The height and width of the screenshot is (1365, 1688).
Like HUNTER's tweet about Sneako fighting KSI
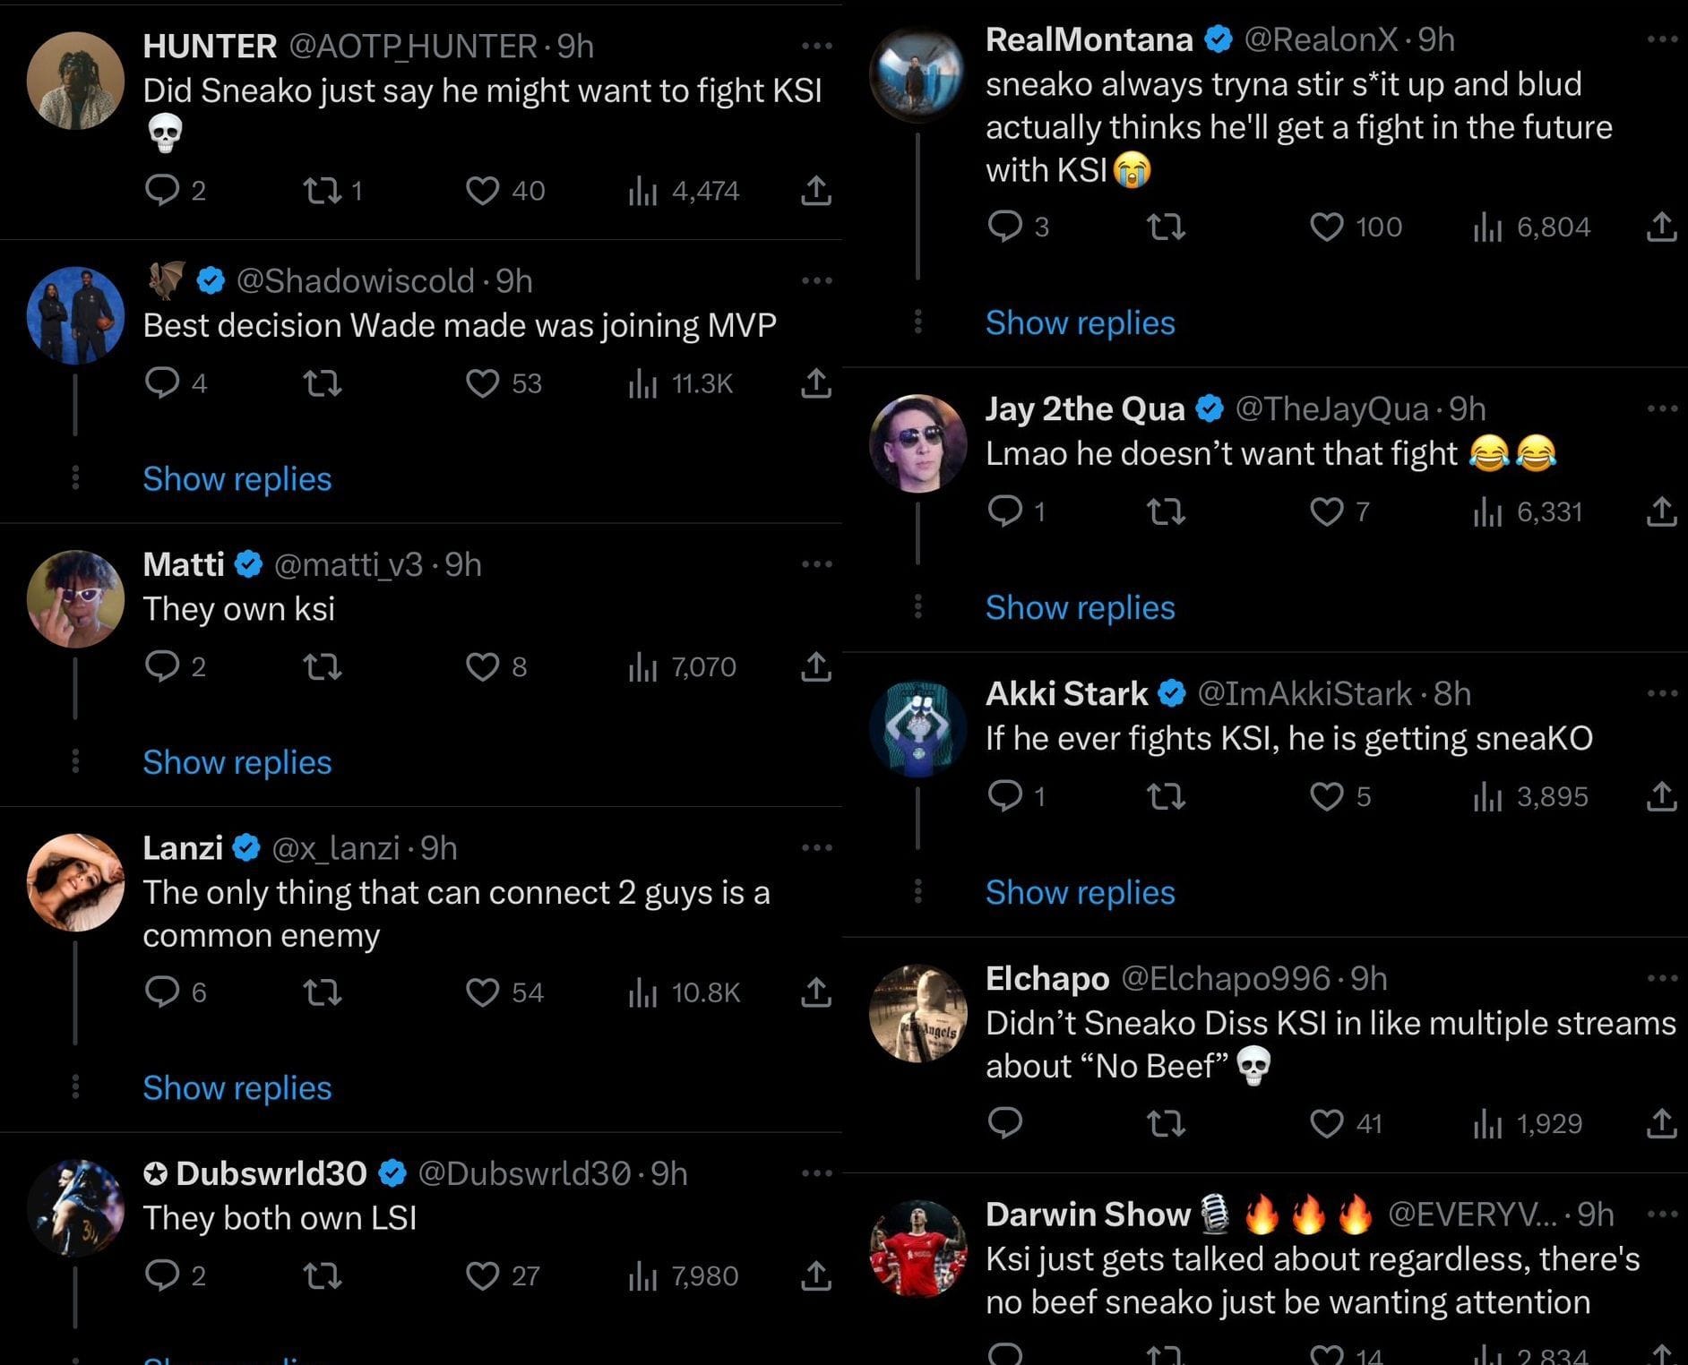coord(484,190)
